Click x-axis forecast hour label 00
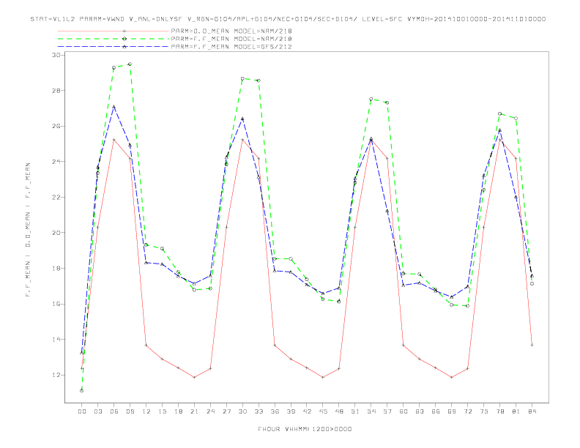The width and height of the screenshot is (580, 448). click(82, 411)
